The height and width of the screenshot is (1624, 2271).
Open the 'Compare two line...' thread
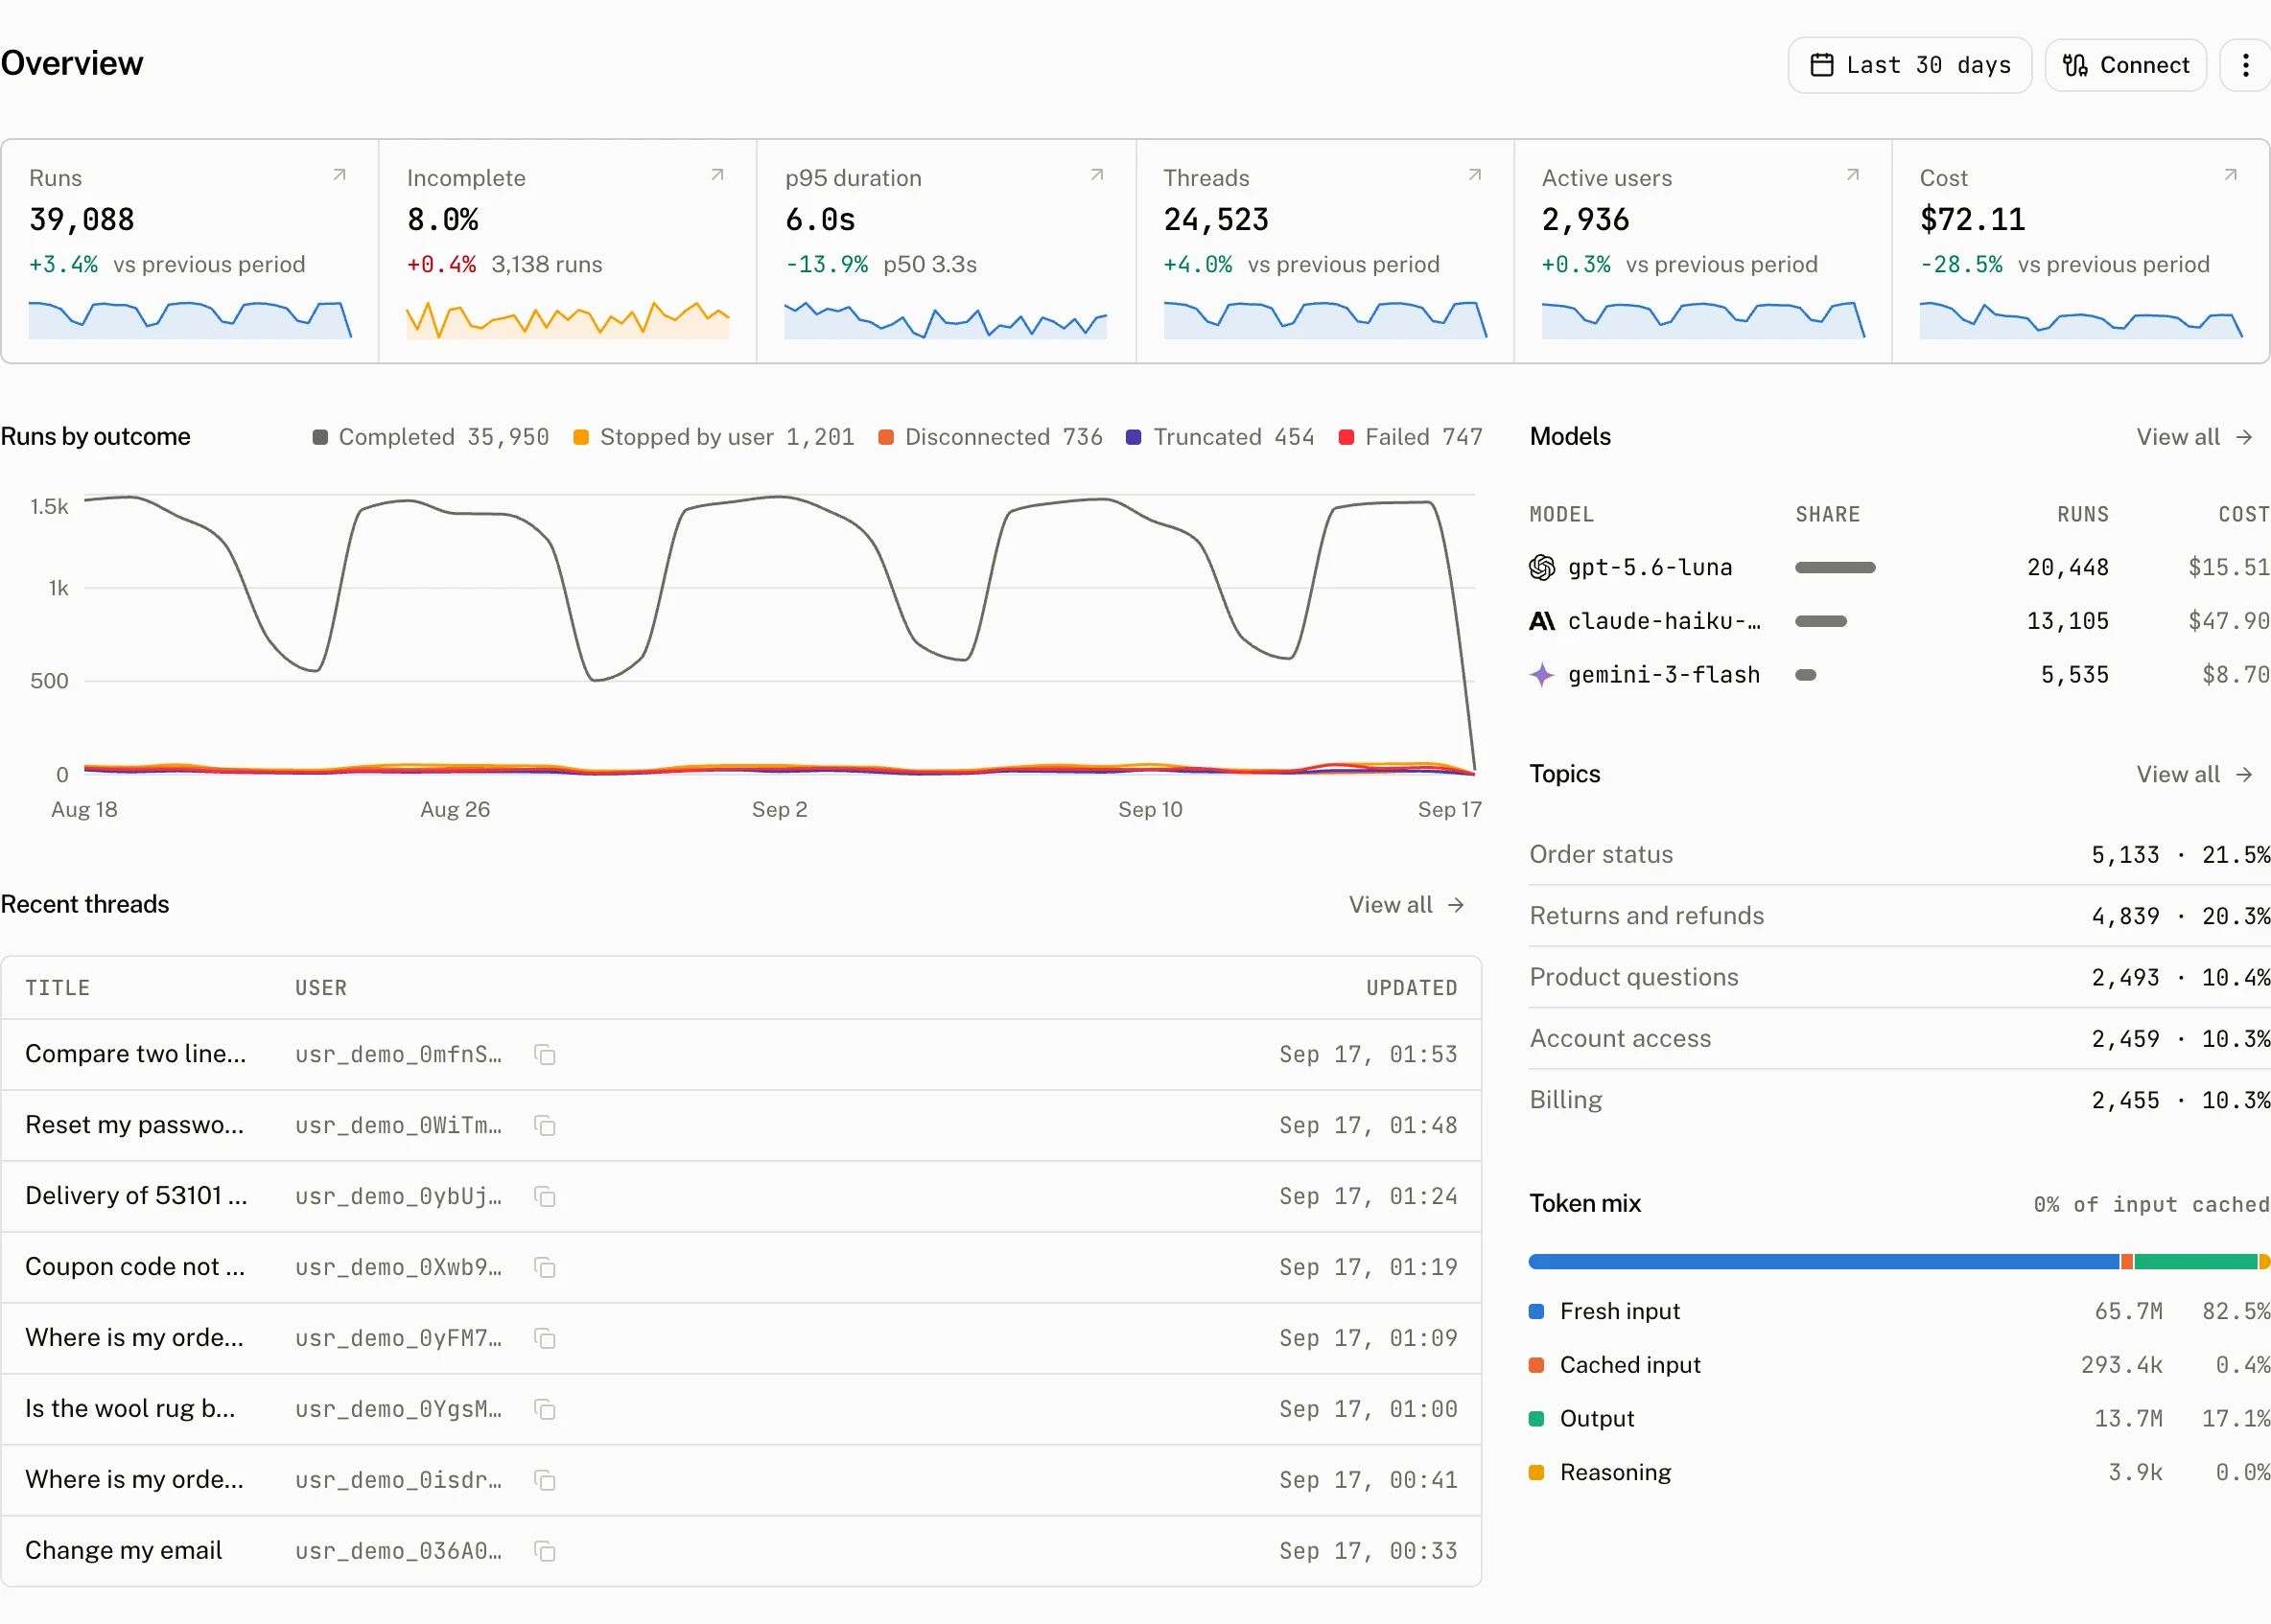[135, 1054]
